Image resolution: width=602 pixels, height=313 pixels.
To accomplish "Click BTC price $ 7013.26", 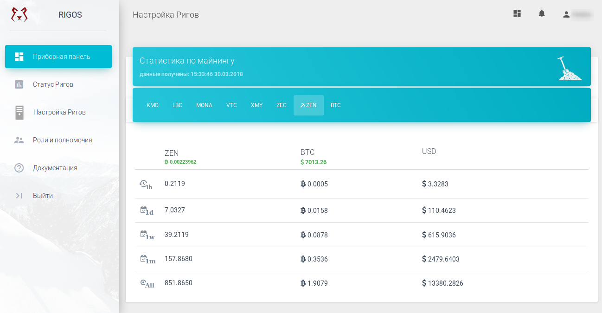I will 314,162.
